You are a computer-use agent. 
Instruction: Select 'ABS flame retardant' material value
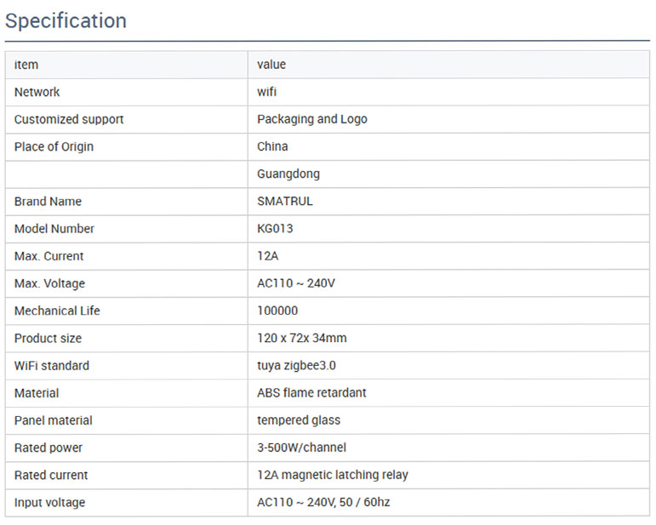point(311,393)
